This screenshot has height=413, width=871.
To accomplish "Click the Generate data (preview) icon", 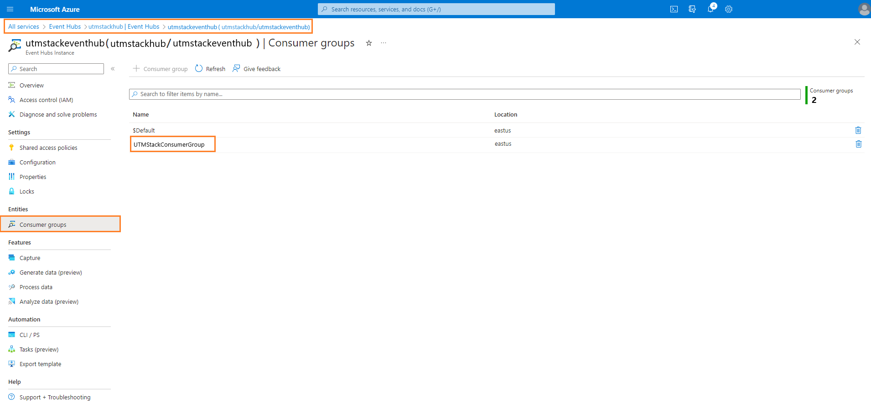I will click(x=12, y=272).
